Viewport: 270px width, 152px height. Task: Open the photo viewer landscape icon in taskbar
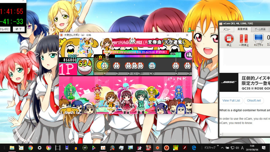point(130,148)
